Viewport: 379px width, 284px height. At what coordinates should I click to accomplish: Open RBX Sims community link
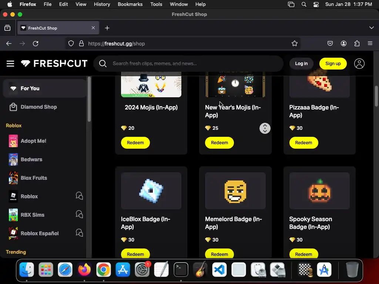point(33,215)
